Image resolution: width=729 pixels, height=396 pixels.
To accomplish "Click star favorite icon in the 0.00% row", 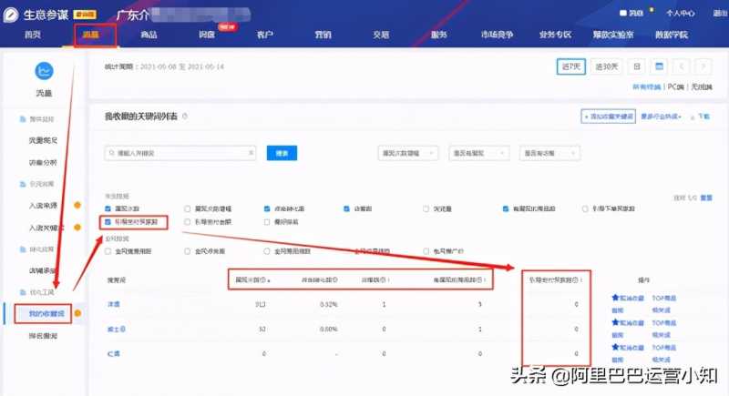I will coord(615,322).
